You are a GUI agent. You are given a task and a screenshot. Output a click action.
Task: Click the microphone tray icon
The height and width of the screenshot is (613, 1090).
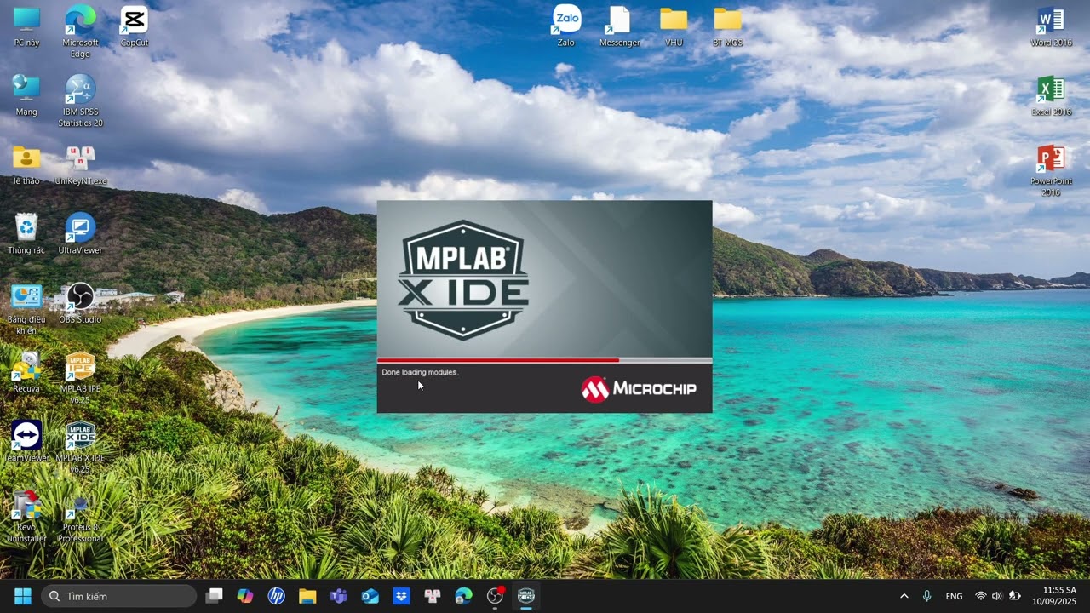(926, 596)
